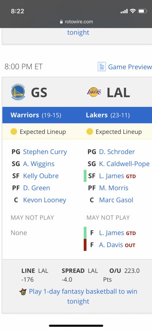Tap the lock icon beside rotowire.com

click(x=61, y=22)
